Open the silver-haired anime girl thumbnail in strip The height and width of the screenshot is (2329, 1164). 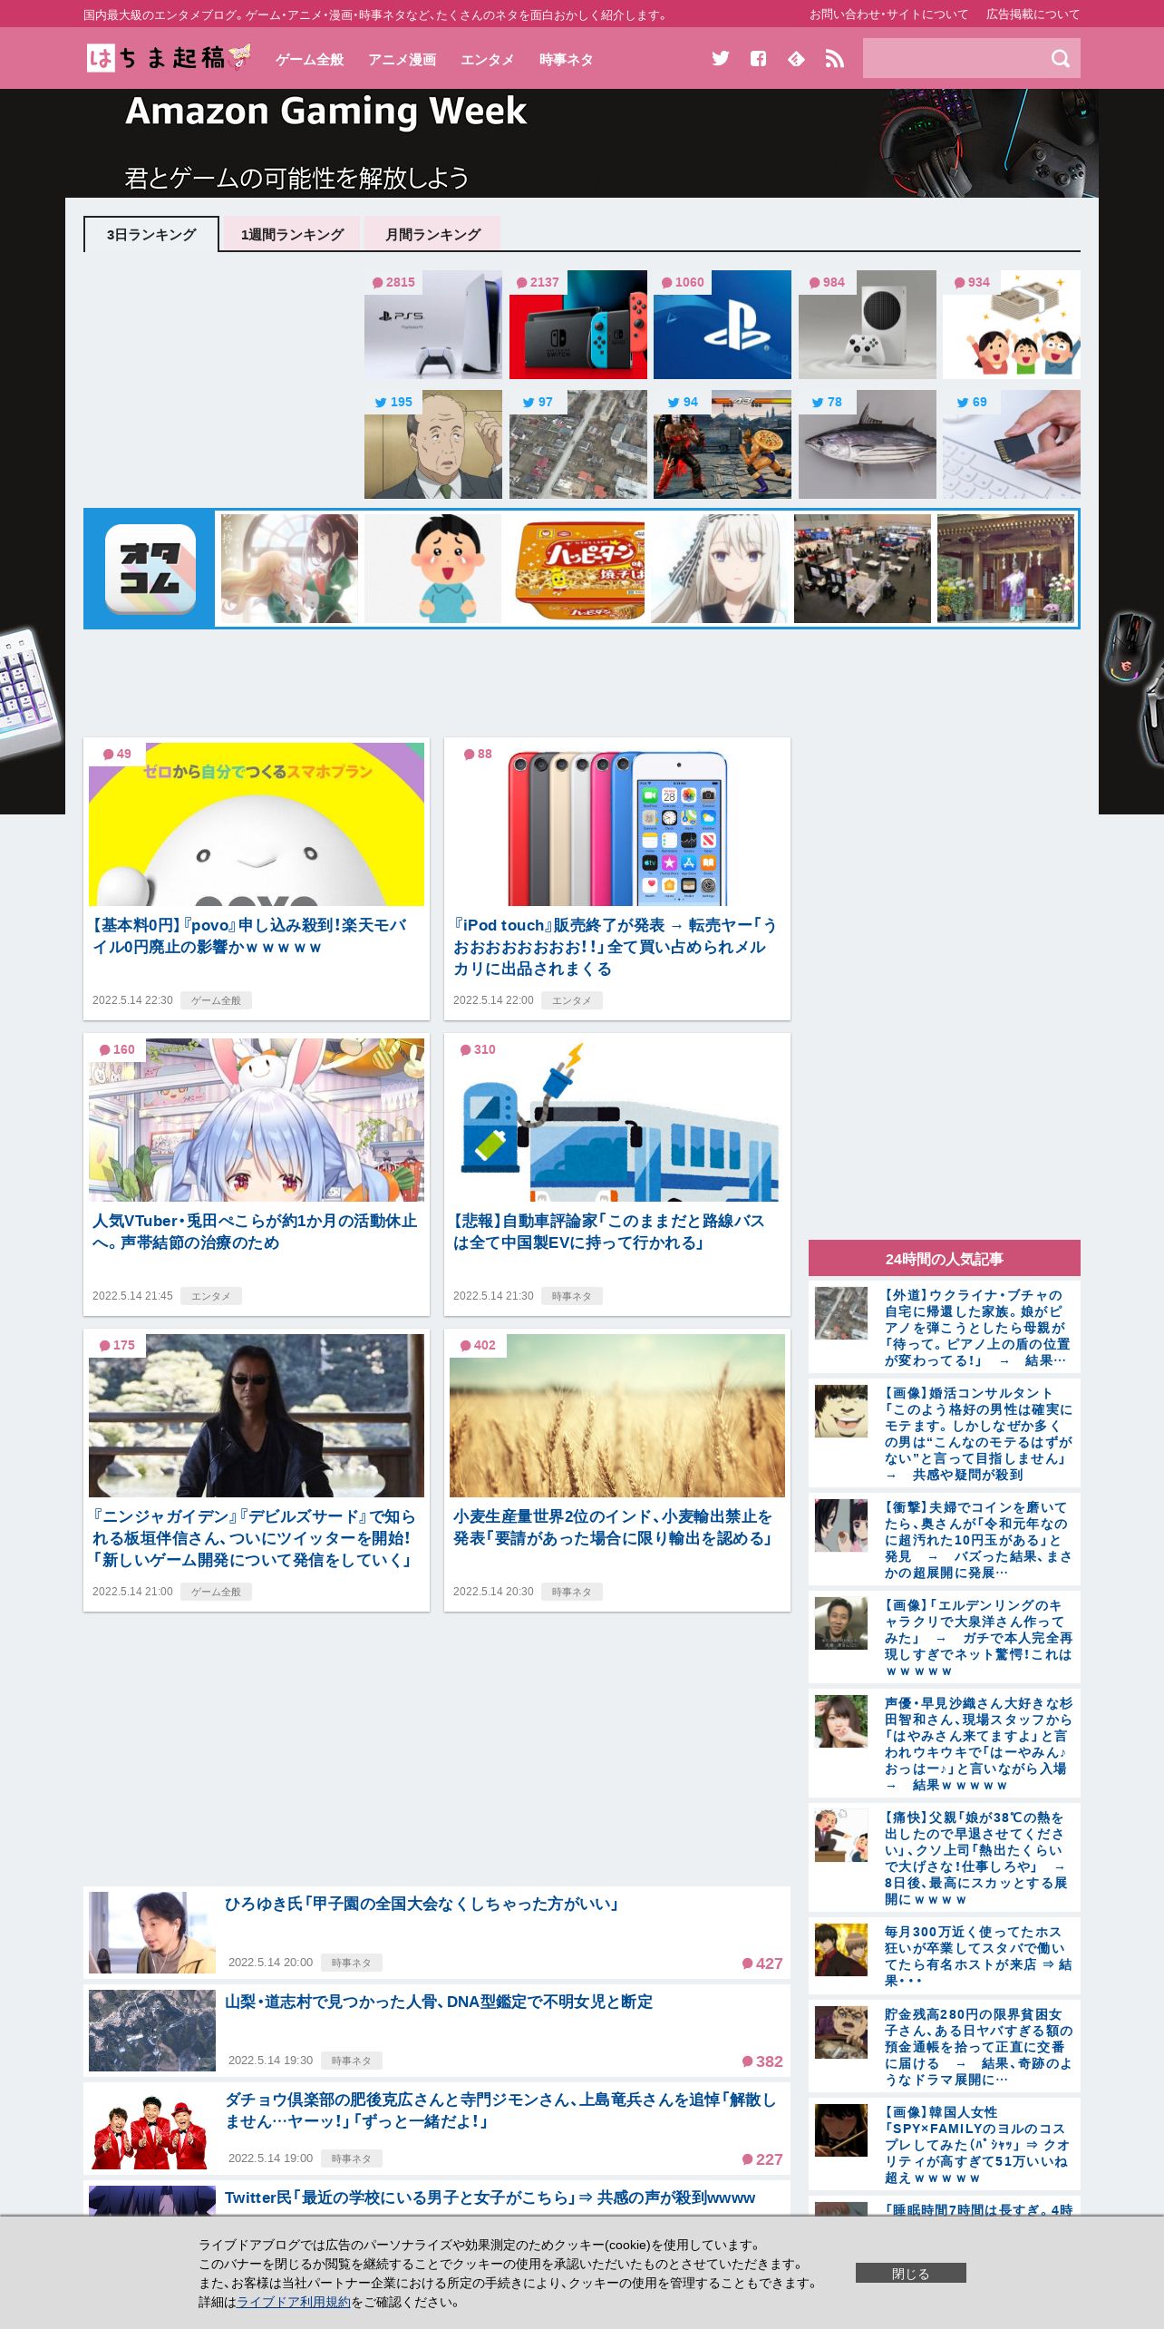(719, 569)
